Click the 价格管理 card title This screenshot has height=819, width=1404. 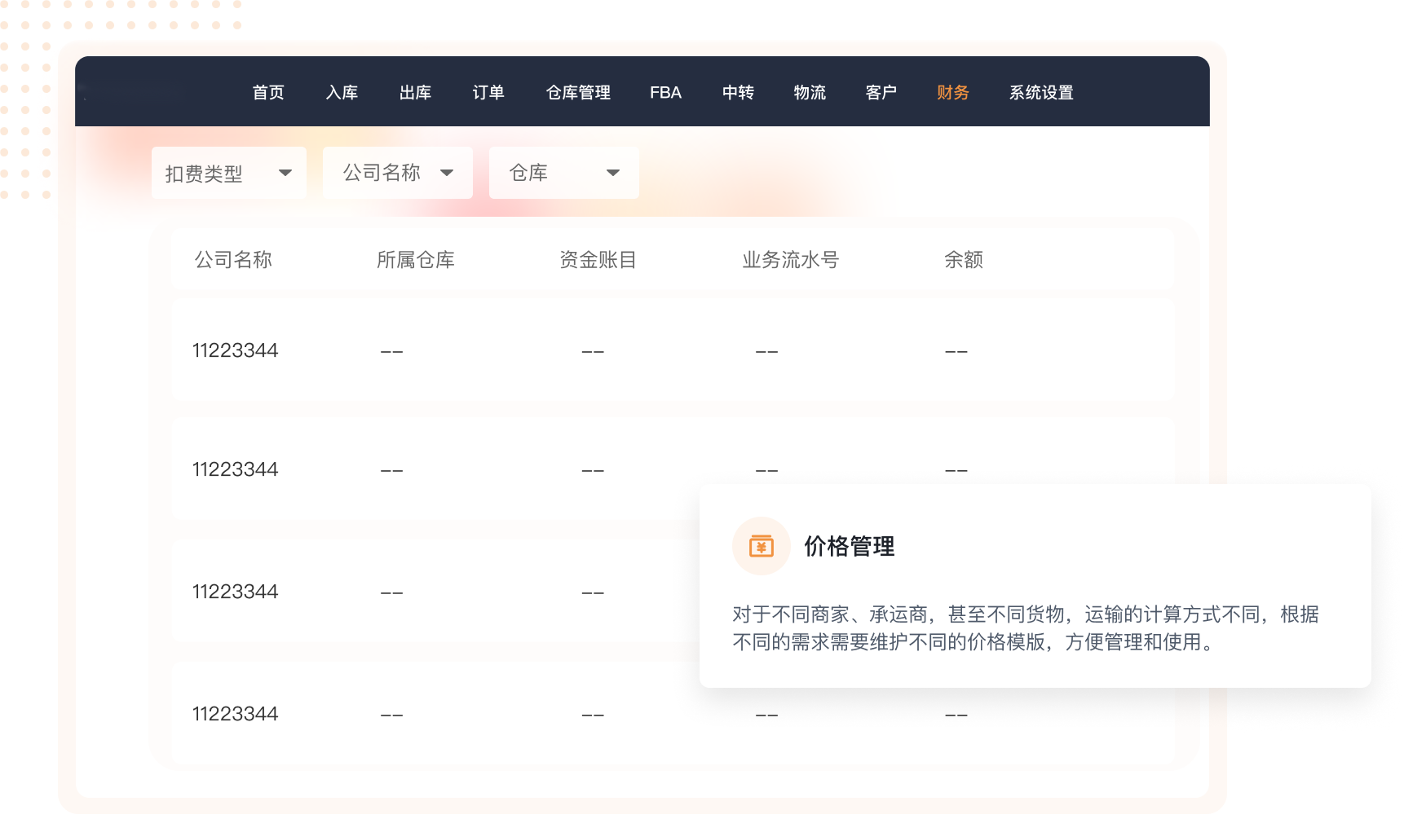pyautogui.click(x=849, y=546)
